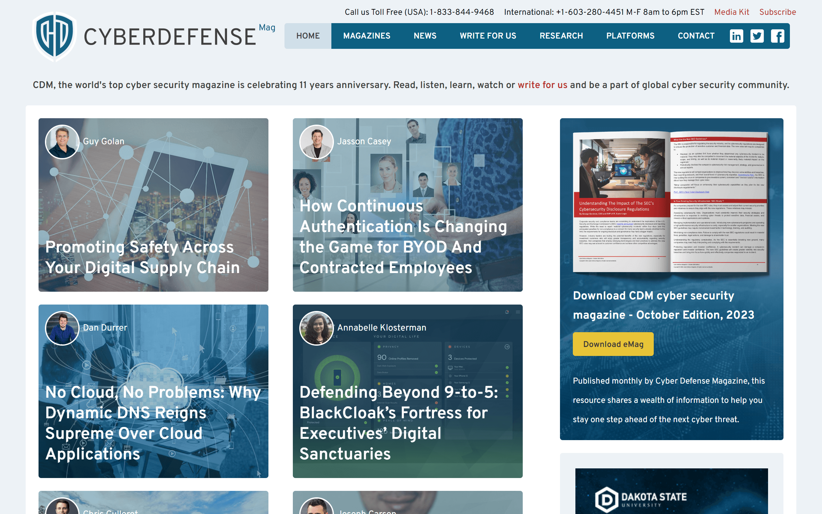Click the CyberDefense shield logo

(54, 37)
